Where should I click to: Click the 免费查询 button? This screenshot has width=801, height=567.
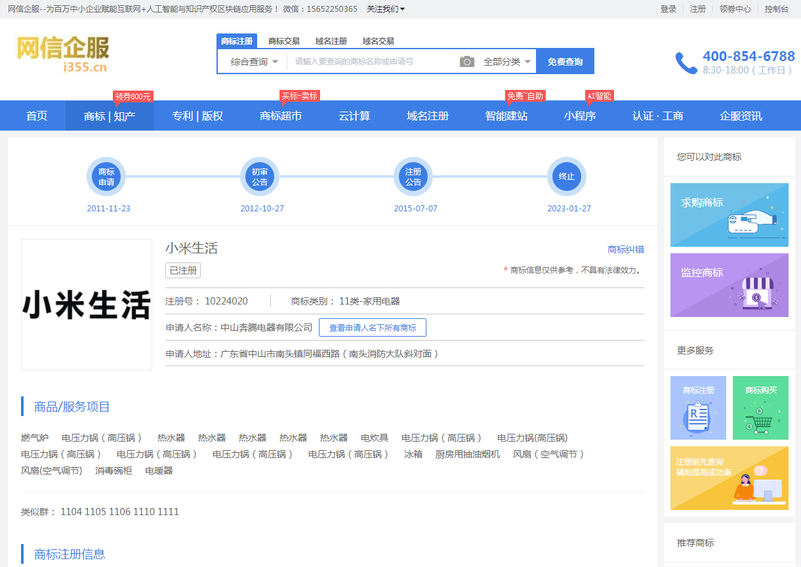[x=565, y=62]
